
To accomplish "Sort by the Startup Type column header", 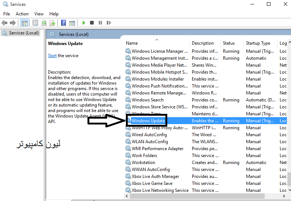I will (258, 43).
